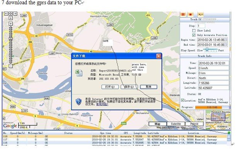
Task: Stop the track playback
Action: coord(190,15)
